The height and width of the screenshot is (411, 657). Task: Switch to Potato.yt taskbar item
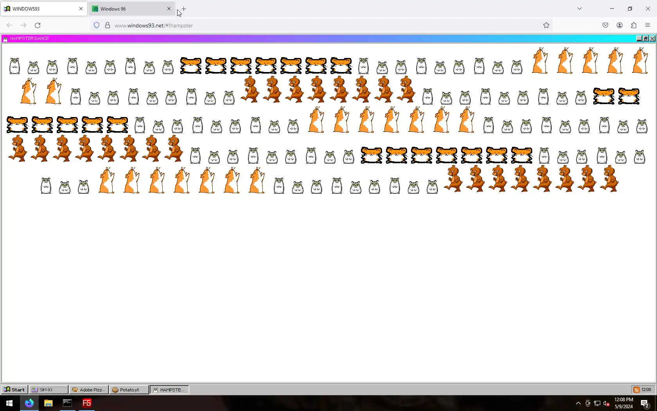point(129,389)
